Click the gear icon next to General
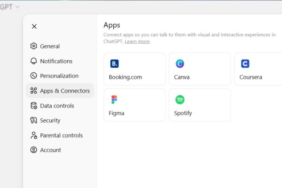 pyautogui.click(x=33, y=46)
